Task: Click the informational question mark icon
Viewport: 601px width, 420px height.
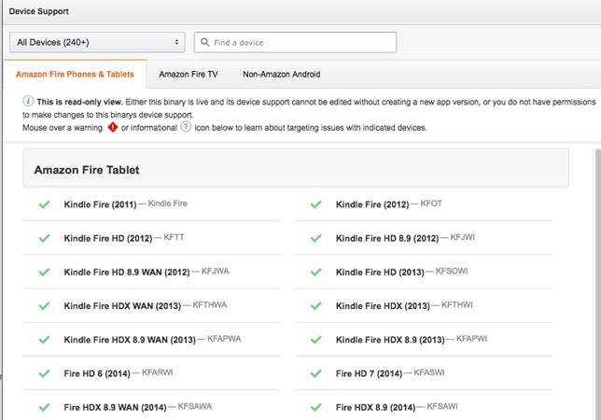Action: click(186, 127)
